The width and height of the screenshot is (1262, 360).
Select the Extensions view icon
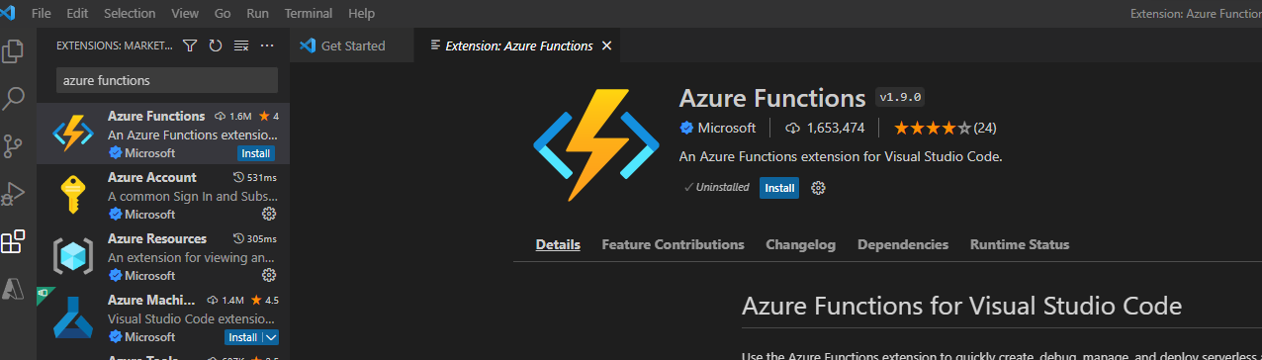(x=14, y=241)
